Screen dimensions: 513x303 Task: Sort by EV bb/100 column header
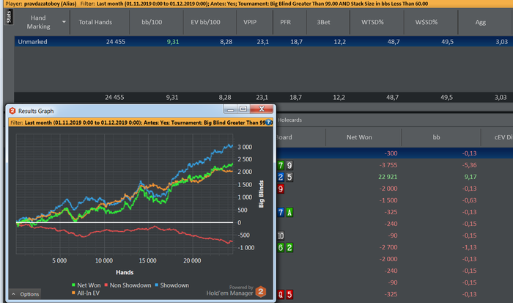[x=205, y=22]
